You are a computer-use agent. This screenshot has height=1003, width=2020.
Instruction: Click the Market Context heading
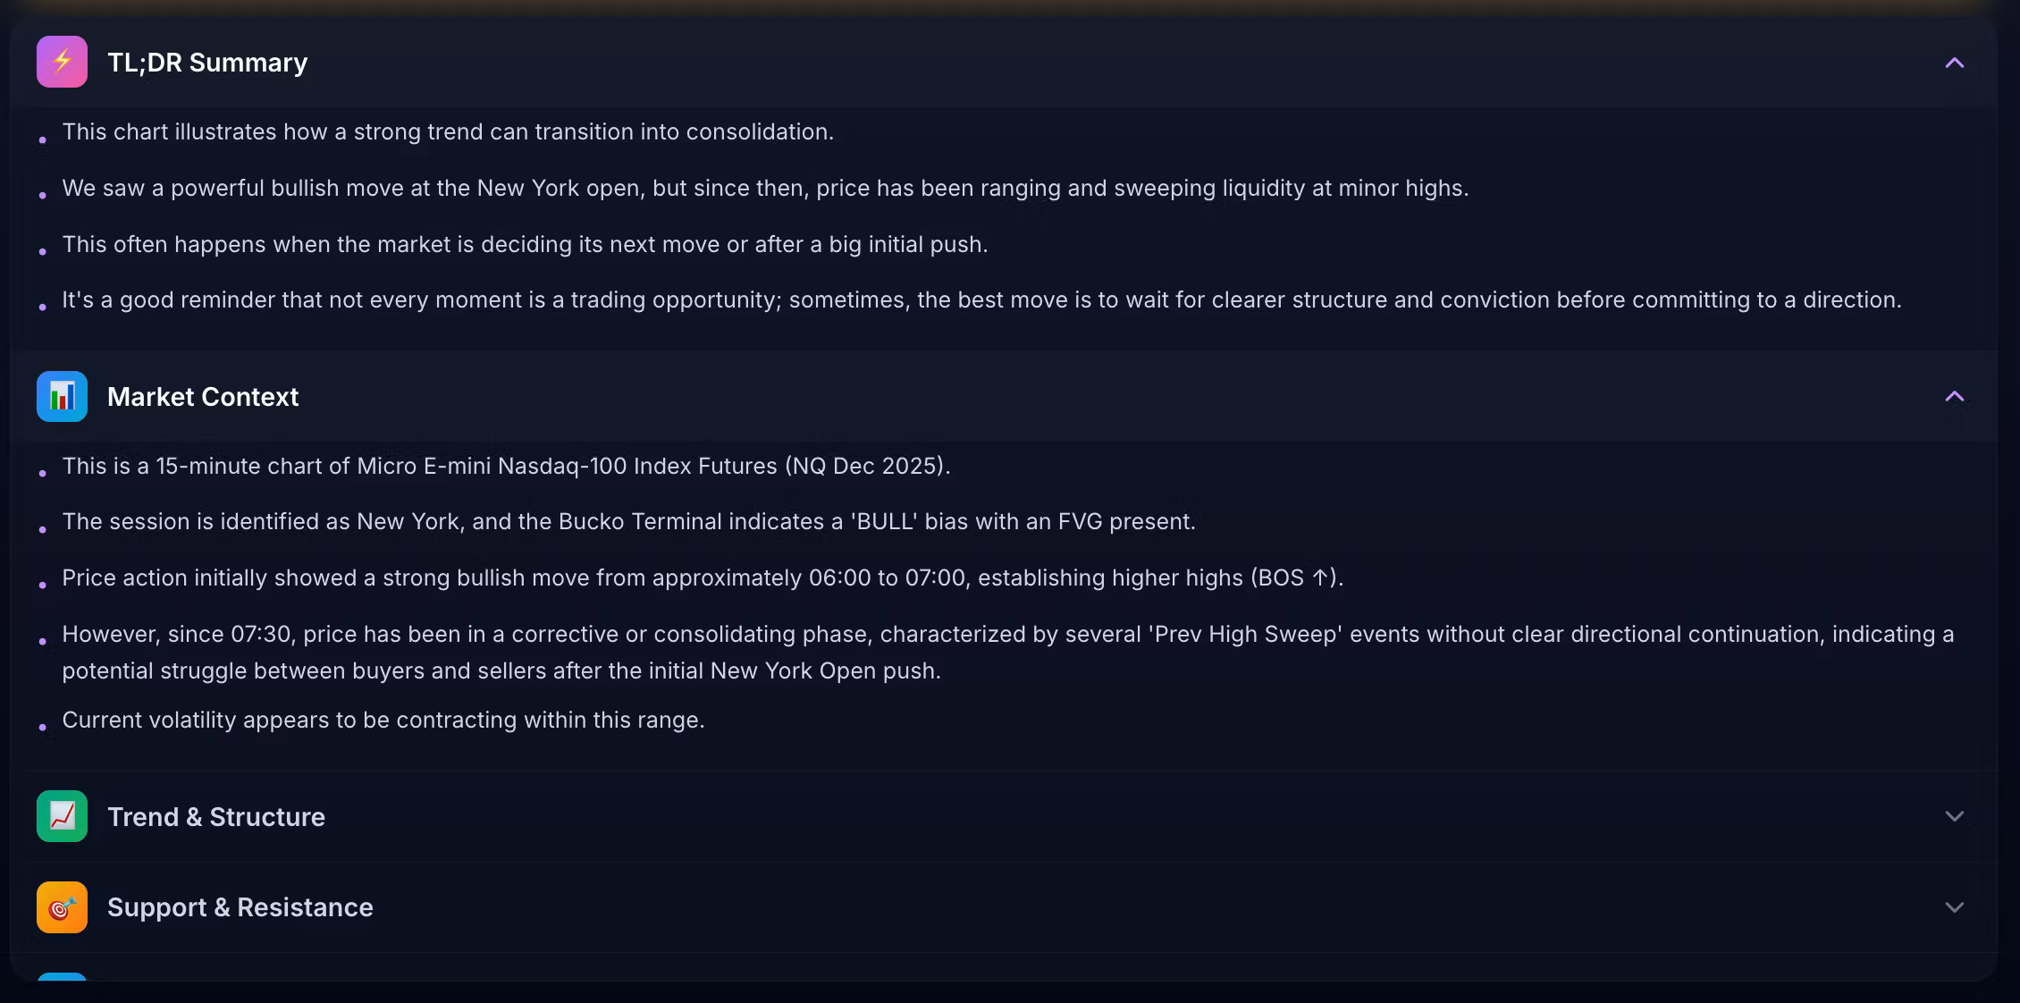pos(203,397)
